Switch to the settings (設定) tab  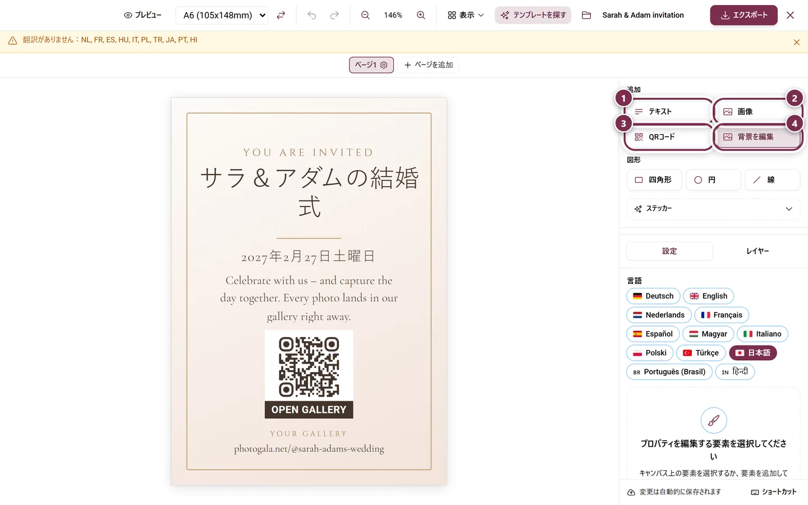point(669,251)
